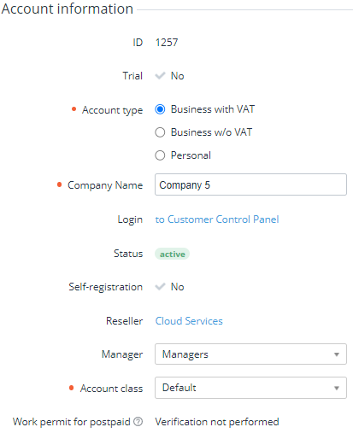Click the Account information section heading
This screenshot has height=433, width=353.
(68, 9)
